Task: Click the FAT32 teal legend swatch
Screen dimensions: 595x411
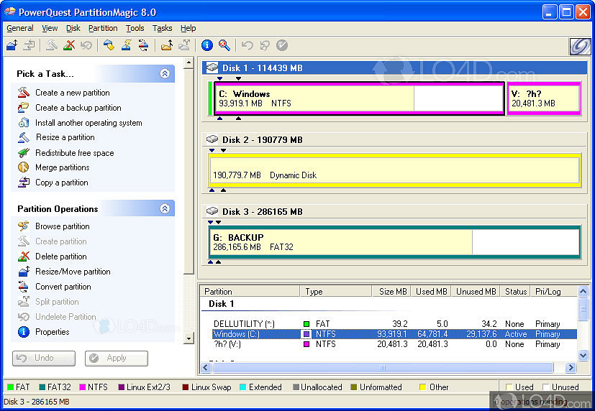Action: pos(42,387)
